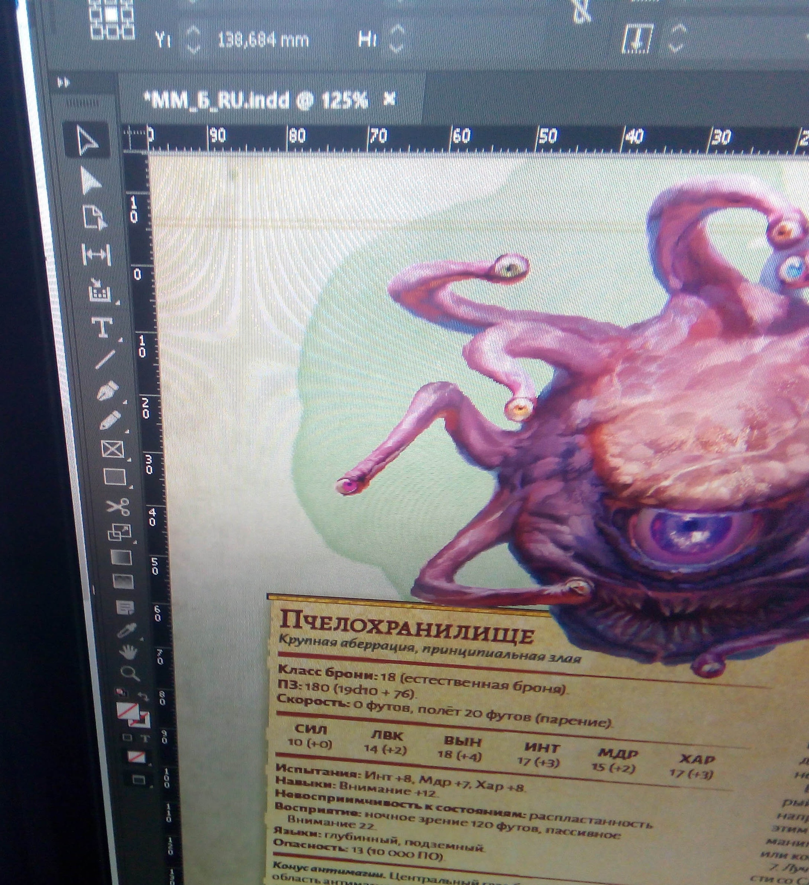Open the Apply None flyout in toolbox
Screen dimensions: 809x885
(136, 757)
